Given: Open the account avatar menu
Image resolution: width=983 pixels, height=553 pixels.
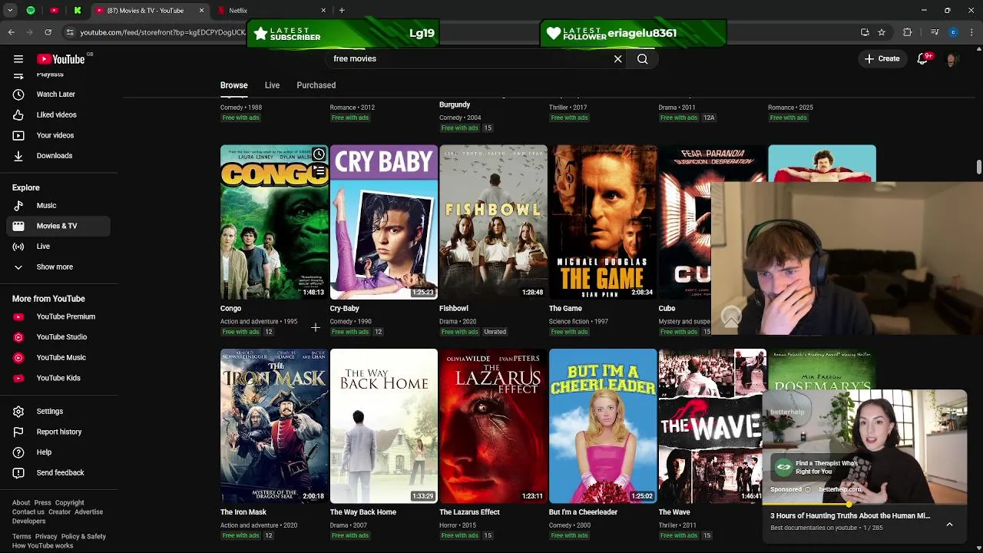Looking at the screenshot, I should (952, 59).
